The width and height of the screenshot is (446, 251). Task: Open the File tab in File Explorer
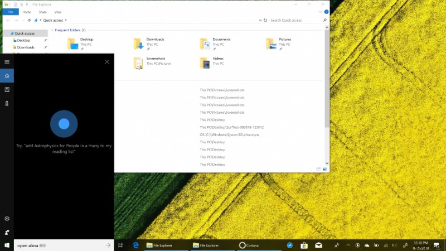(11, 12)
